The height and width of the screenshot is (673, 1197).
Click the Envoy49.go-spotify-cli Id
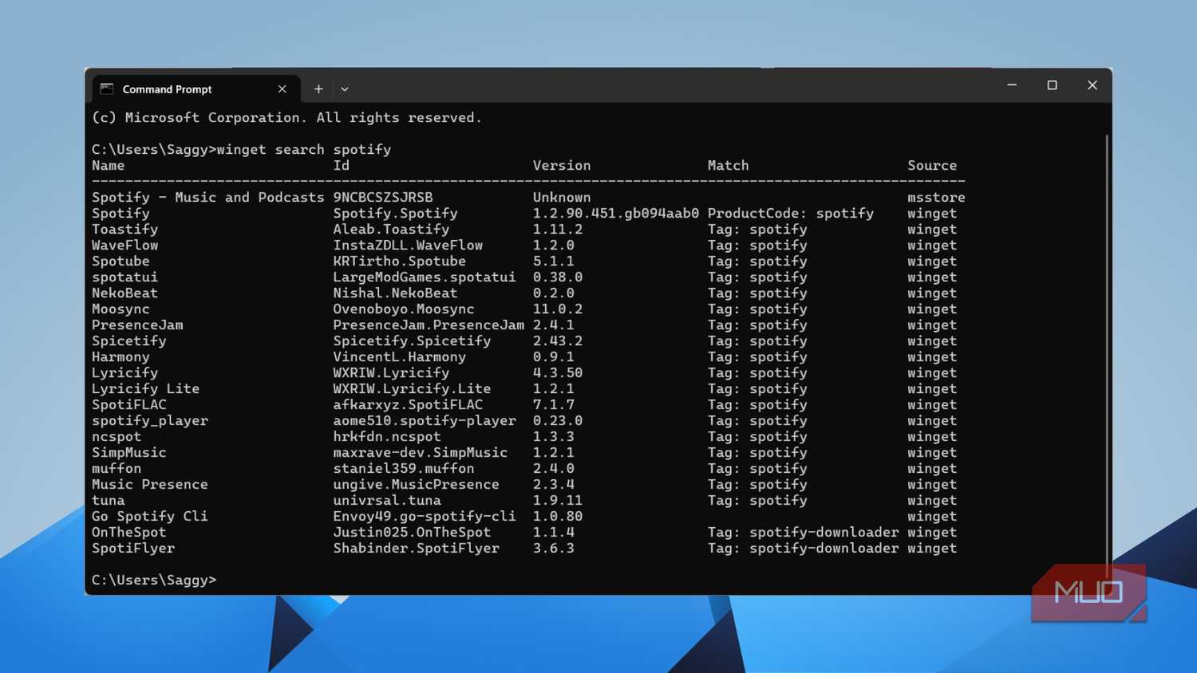pyautogui.click(x=425, y=516)
